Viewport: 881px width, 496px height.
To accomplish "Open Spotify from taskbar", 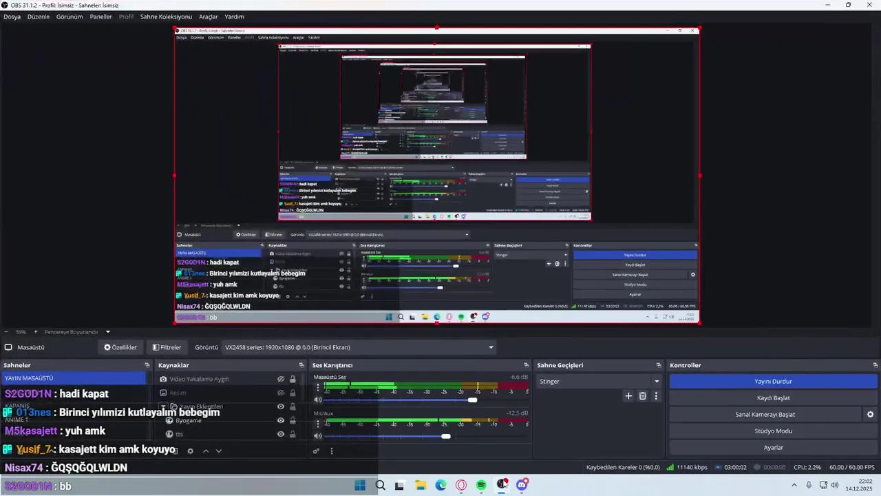I will (x=481, y=485).
